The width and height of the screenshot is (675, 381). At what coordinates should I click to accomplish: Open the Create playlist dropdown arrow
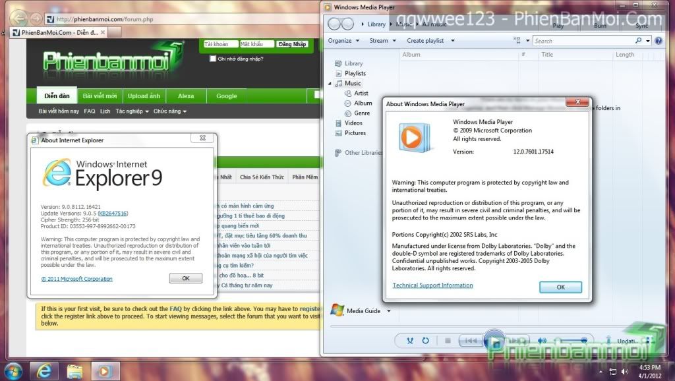pos(452,41)
